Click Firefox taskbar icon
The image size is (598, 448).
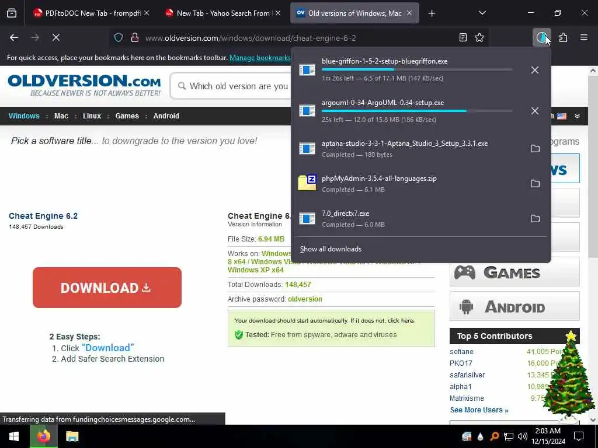(44, 436)
